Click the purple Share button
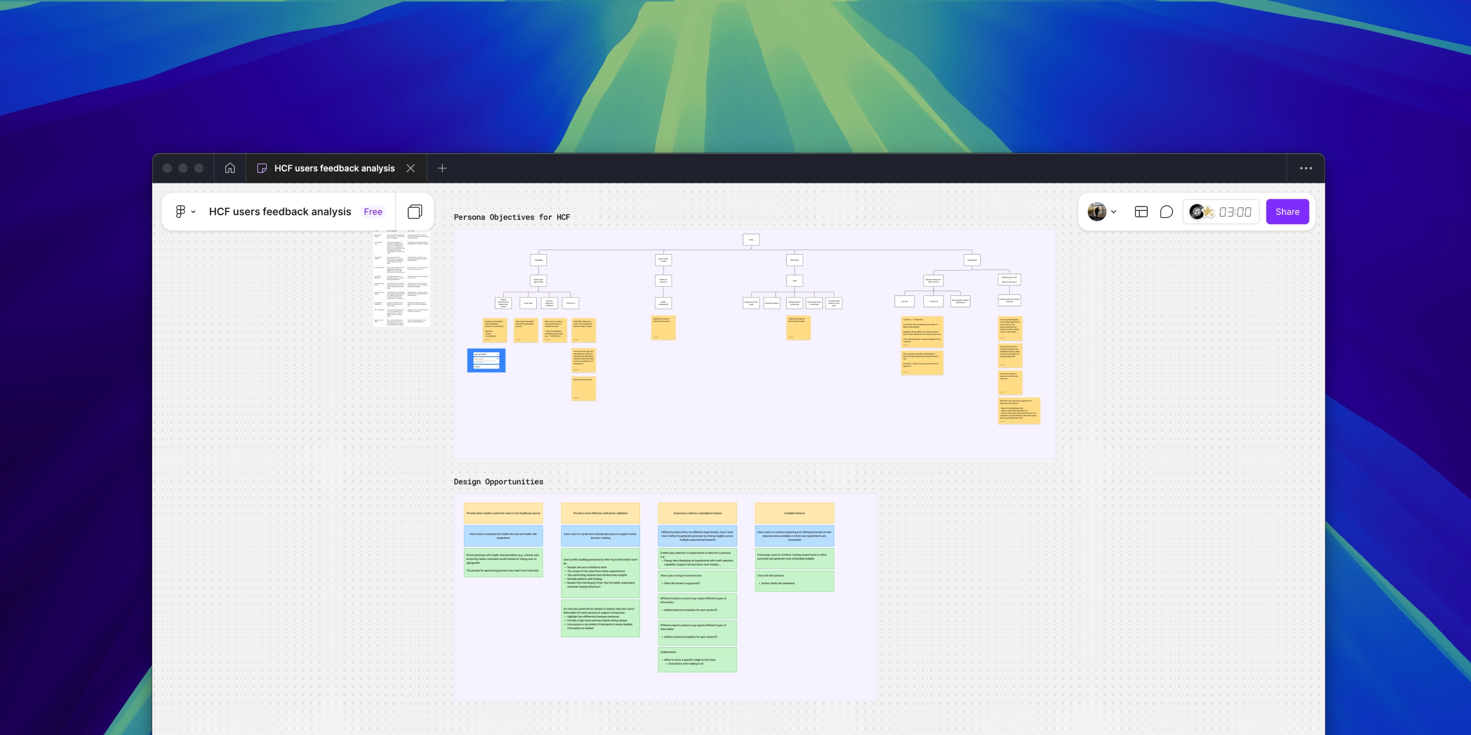The image size is (1471, 735). pyautogui.click(x=1287, y=212)
